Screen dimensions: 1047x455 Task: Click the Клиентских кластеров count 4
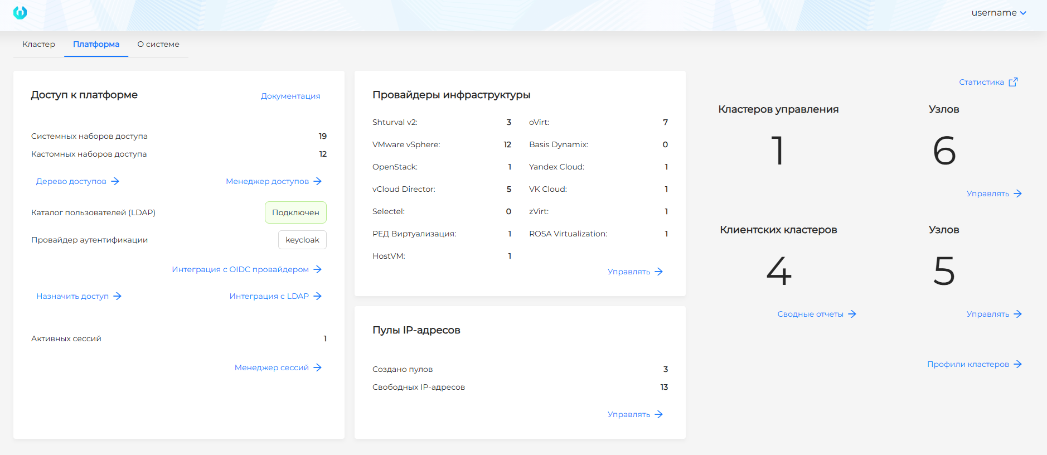coord(779,271)
